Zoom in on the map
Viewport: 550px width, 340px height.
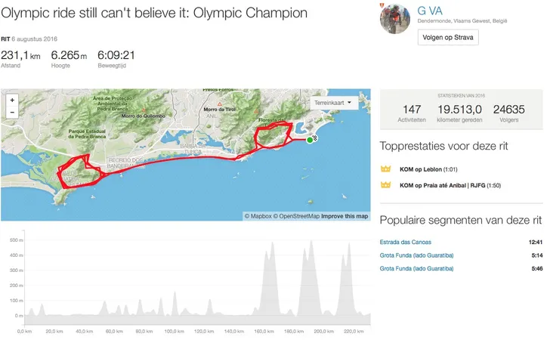pos(12,100)
